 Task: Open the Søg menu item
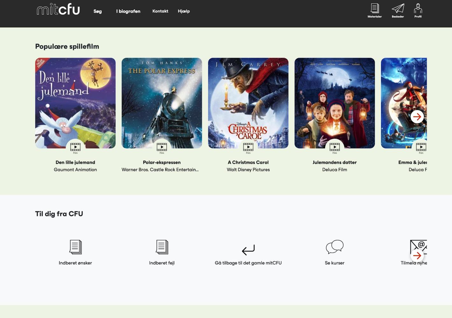pos(98,11)
